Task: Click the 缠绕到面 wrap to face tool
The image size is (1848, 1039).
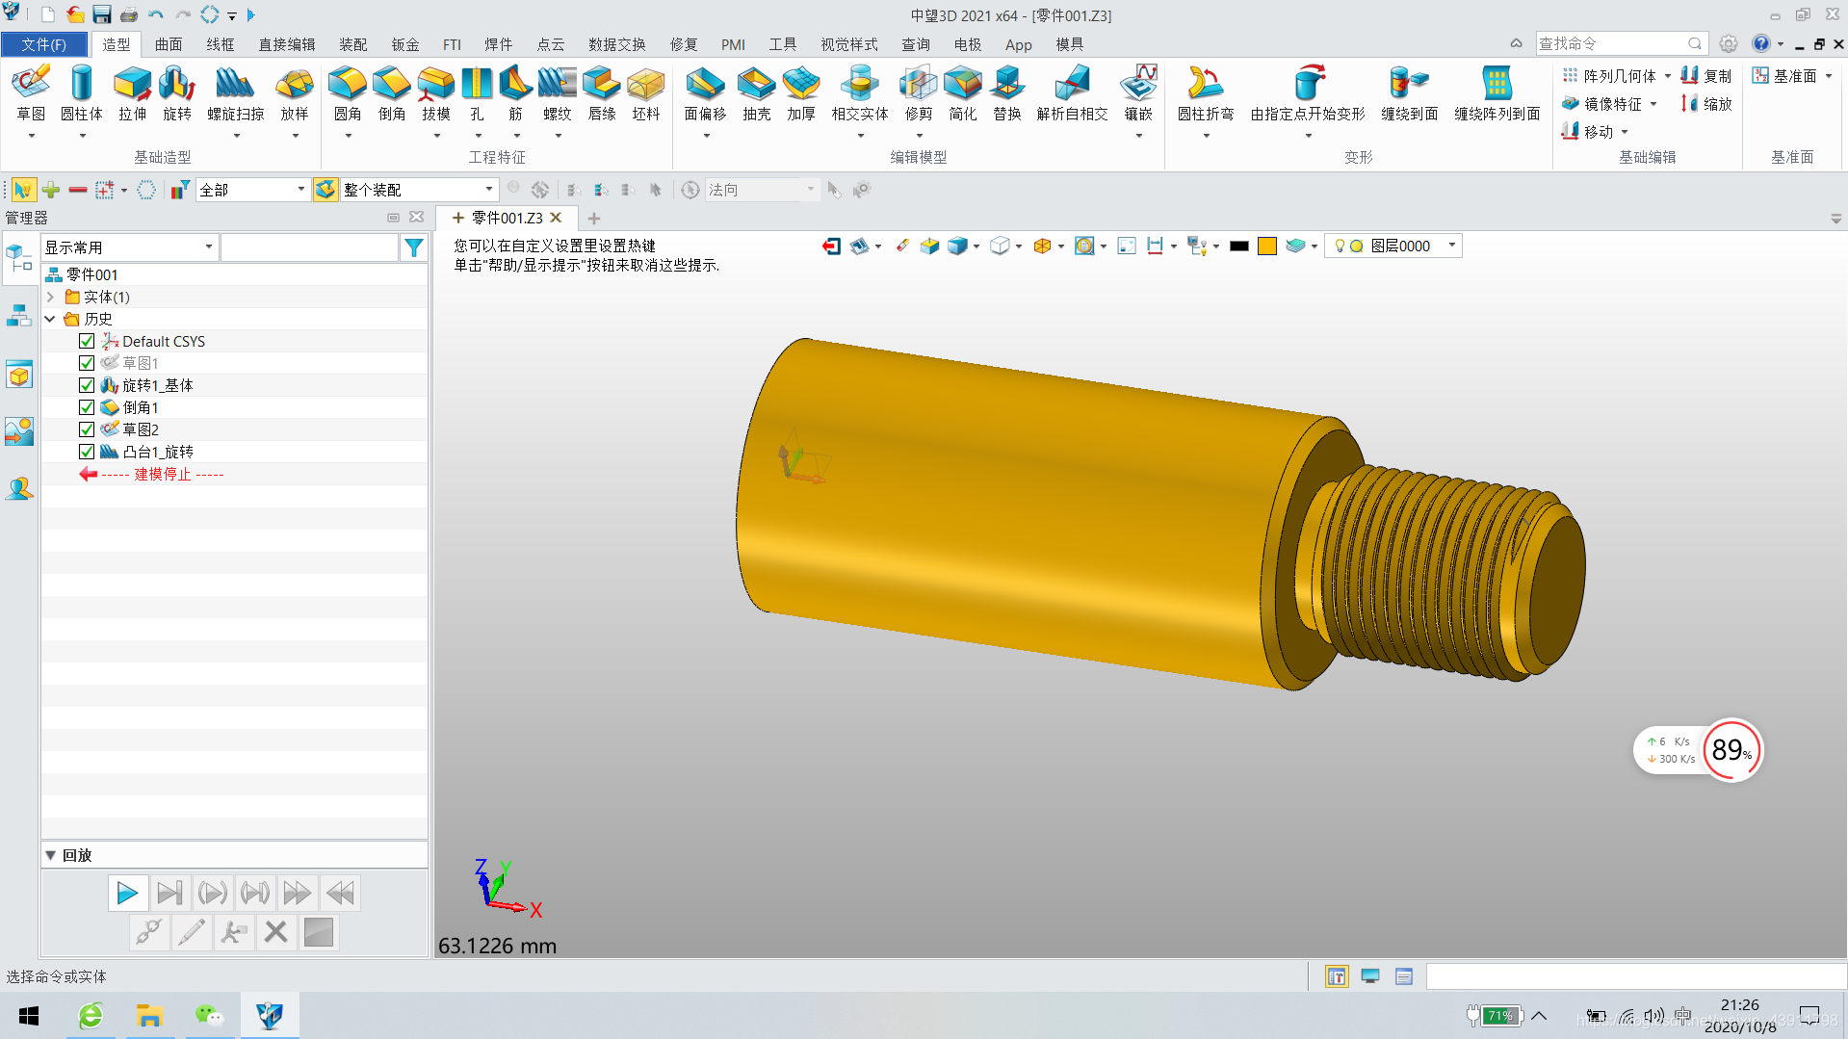Action: [x=1410, y=93]
